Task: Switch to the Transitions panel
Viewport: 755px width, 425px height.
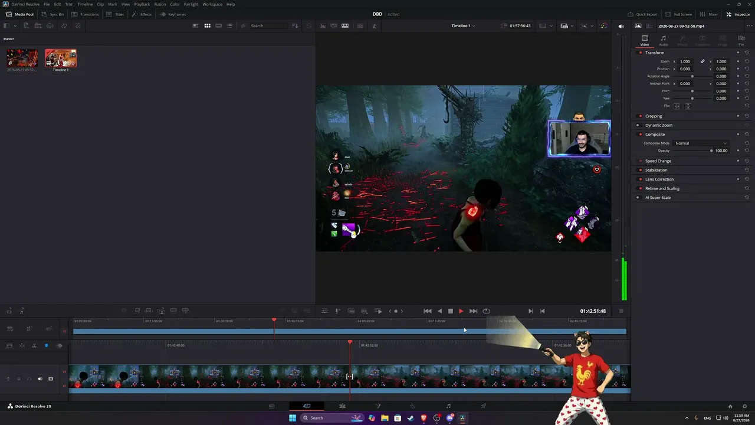Action: coord(85,14)
